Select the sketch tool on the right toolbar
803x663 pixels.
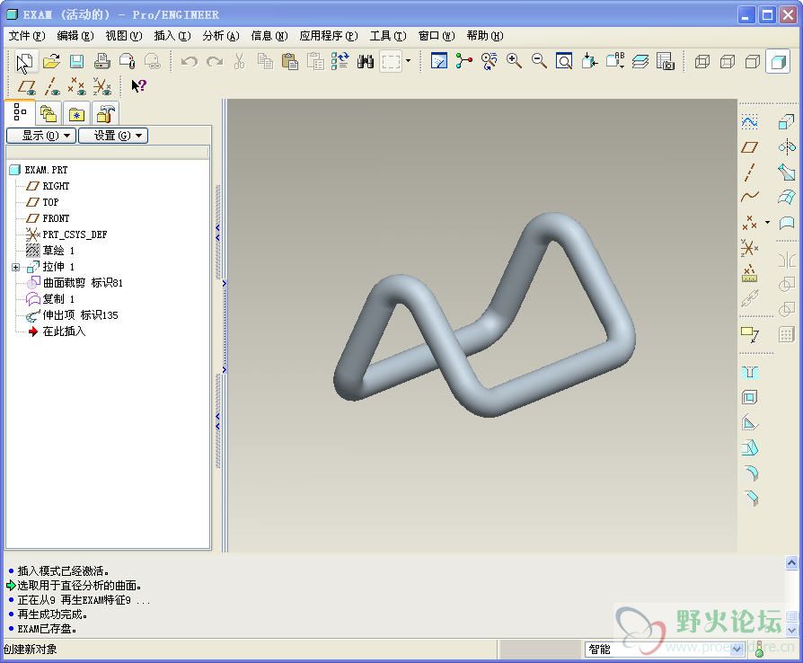click(749, 122)
